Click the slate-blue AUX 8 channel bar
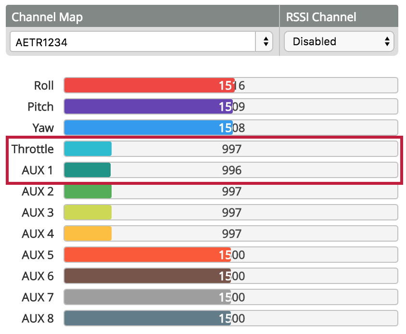This screenshot has height=334, width=406. click(147, 319)
